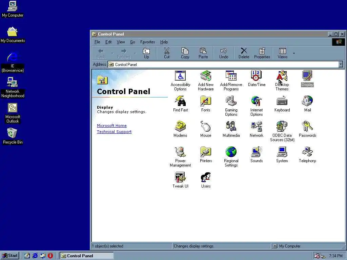Follow the Technical Support link

coord(114,132)
